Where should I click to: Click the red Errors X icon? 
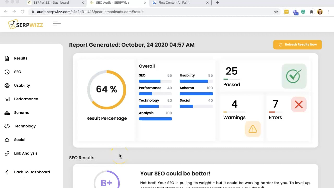point(299,104)
